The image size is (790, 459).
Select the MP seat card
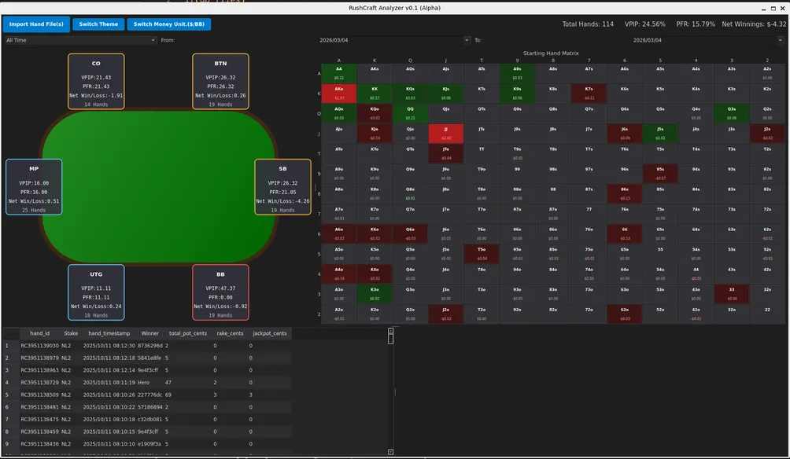[34, 186]
